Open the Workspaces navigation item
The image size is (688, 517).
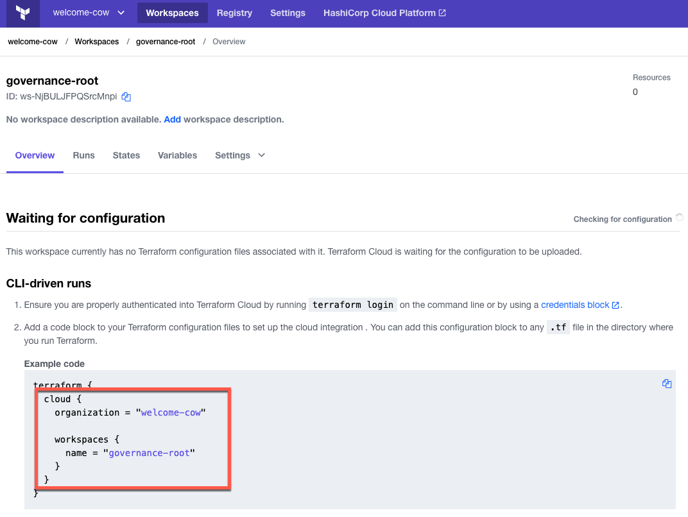point(172,12)
